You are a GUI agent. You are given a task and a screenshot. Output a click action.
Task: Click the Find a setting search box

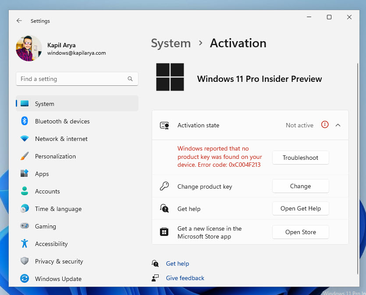[x=72, y=79]
